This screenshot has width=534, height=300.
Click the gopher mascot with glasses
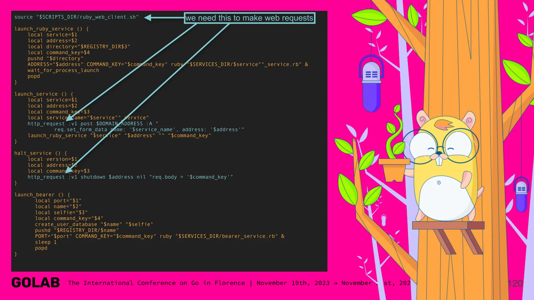click(x=443, y=167)
